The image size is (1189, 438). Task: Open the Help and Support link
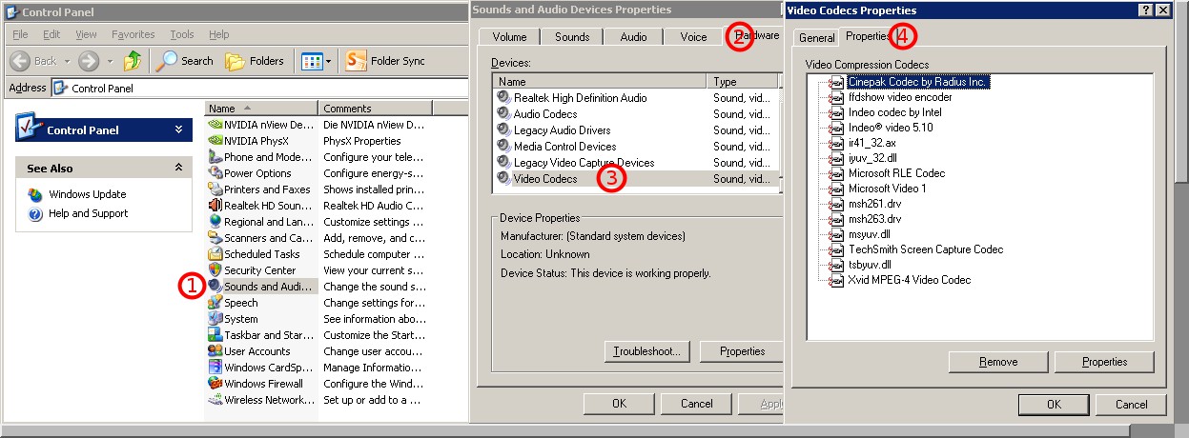(x=88, y=213)
